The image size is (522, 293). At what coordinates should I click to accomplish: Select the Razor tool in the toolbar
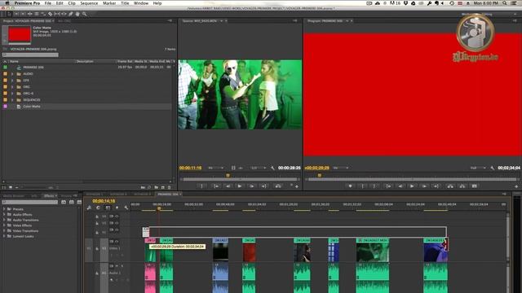(51, 14)
